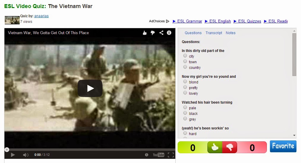Select the "town" answer option

pyautogui.click(x=185, y=61)
